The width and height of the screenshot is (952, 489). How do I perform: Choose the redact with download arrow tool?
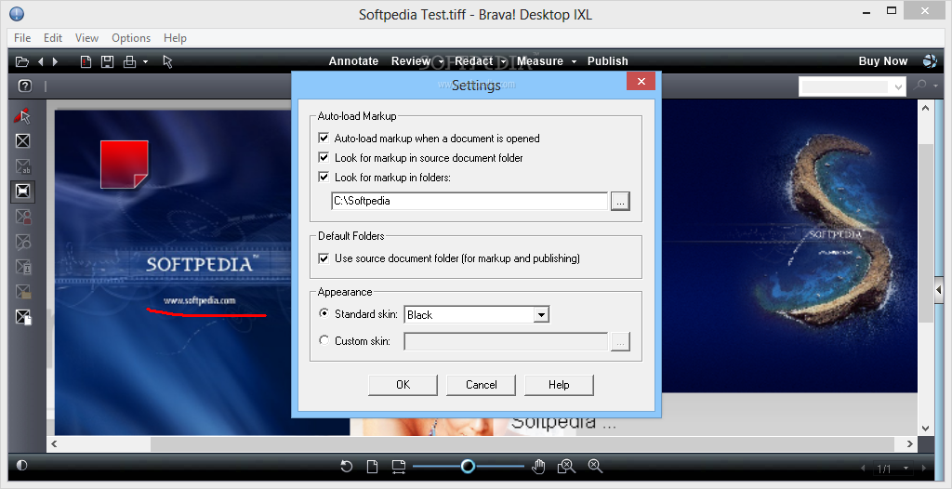(22, 267)
